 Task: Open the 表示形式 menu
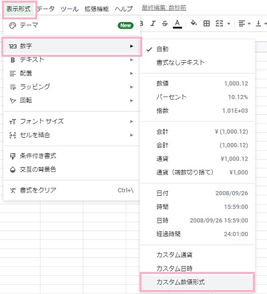(19, 9)
